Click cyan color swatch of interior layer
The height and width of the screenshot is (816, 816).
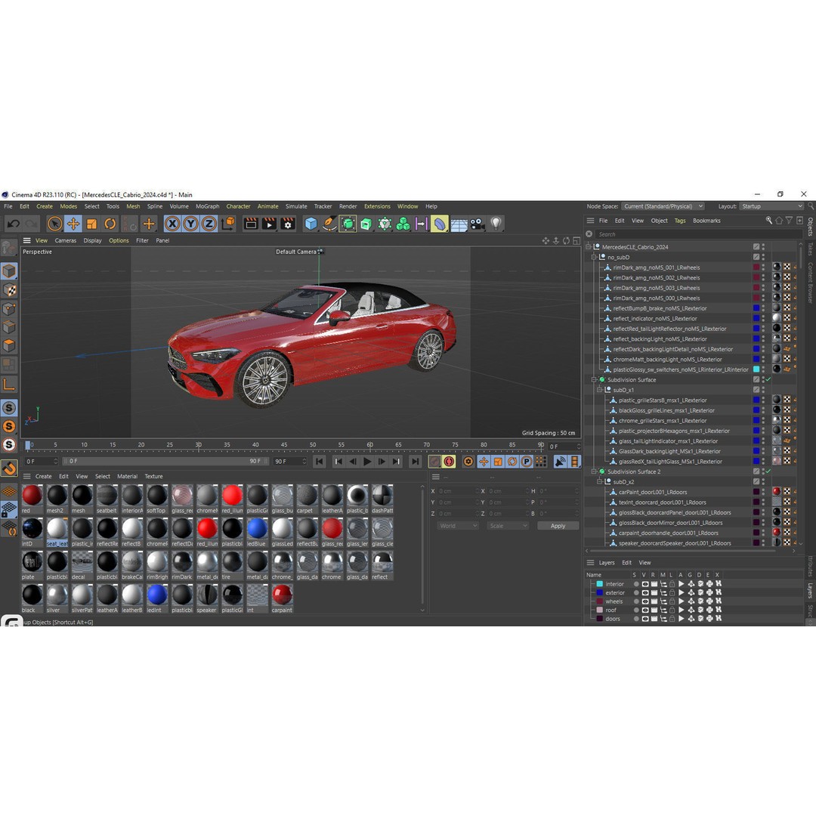pyautogui.click(x=599, y=584)
